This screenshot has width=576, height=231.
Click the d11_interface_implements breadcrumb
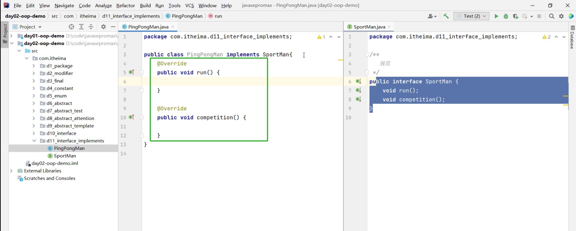pos(131,16)
